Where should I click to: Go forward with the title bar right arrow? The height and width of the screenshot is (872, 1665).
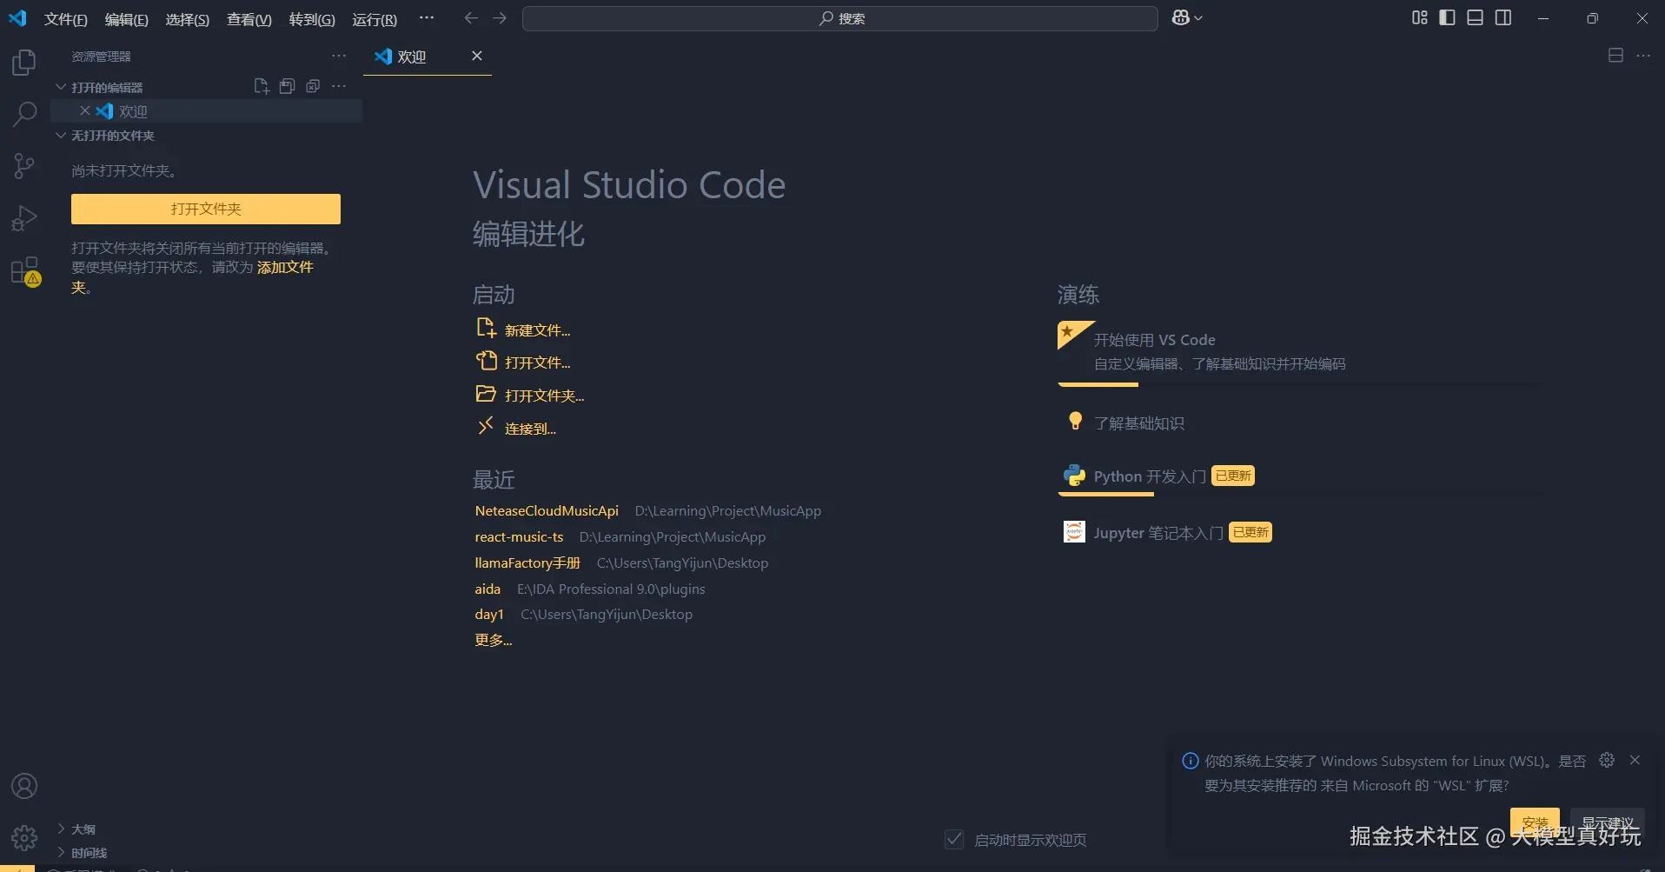pos(500,18)
